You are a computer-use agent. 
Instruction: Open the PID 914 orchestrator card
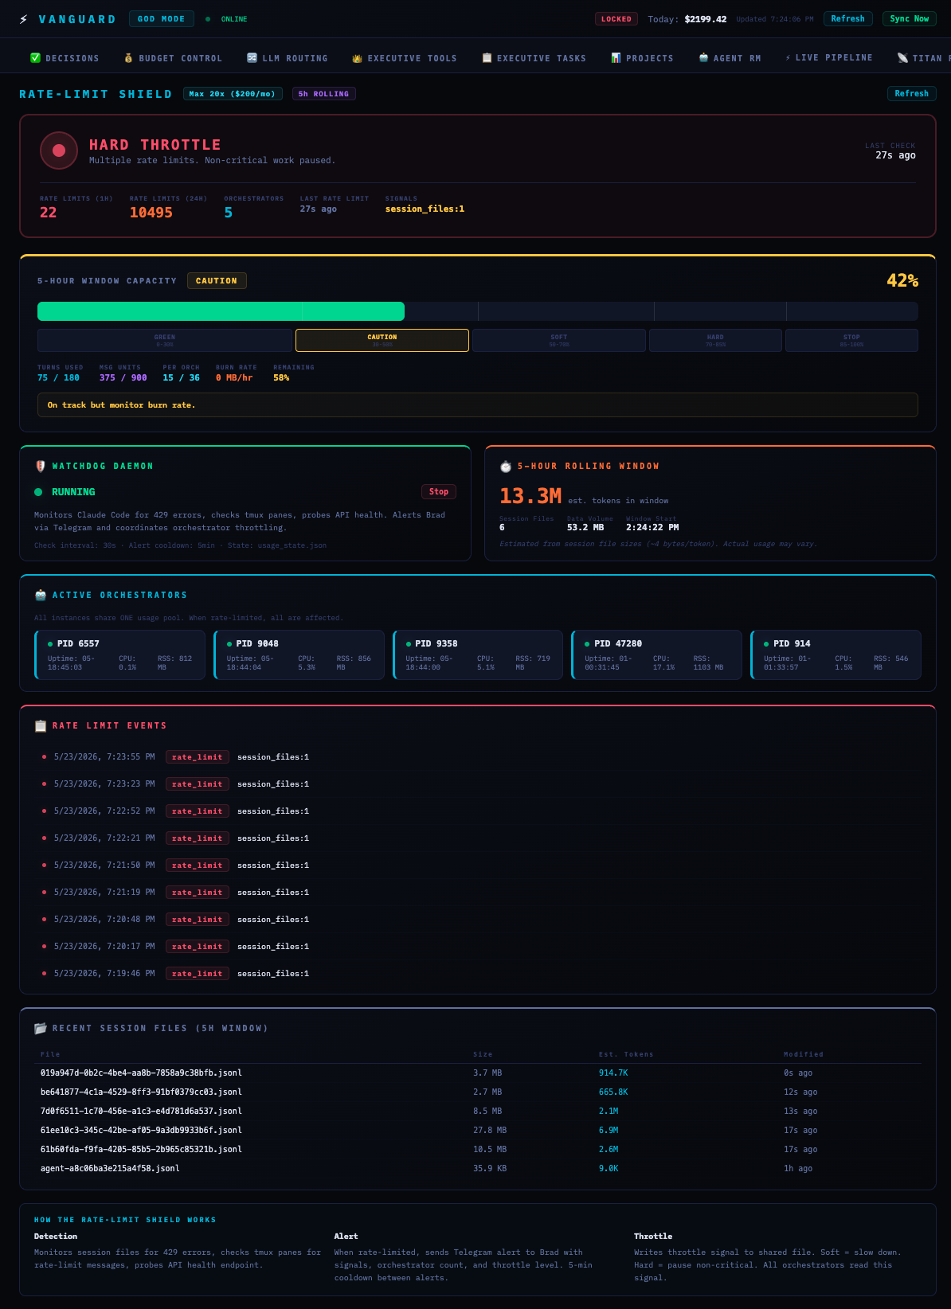pos(836,655)
